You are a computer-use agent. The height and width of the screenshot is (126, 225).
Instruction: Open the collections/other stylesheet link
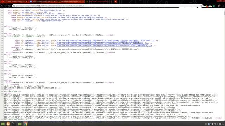coord(100,42)
